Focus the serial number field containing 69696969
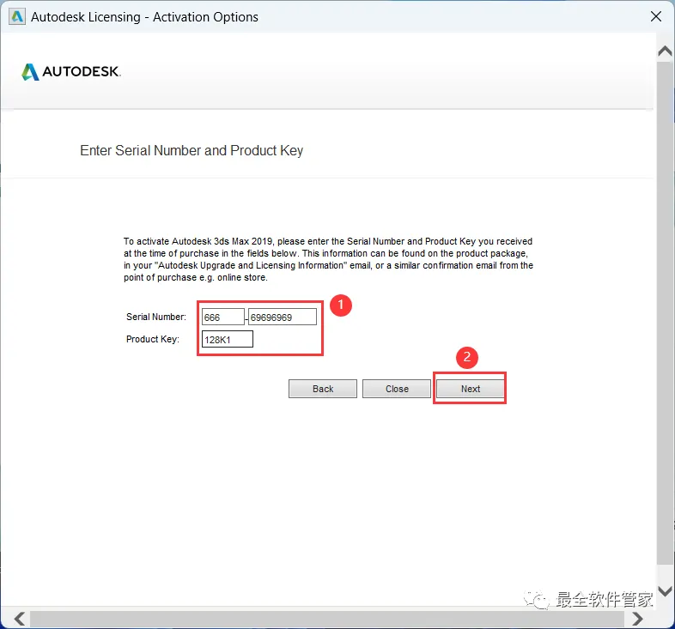 pos(283,318)
